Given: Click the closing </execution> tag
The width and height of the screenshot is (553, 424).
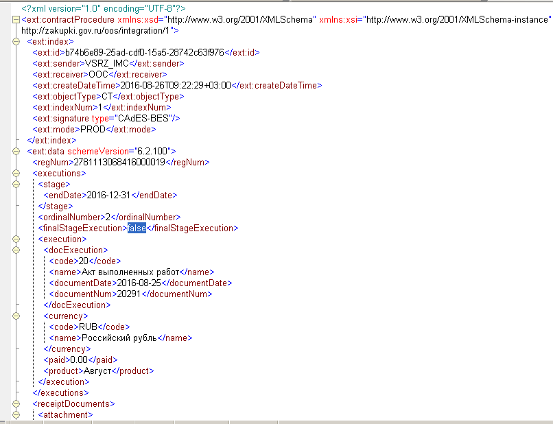Looking at the screenshot, I should (x=64, y=381).
